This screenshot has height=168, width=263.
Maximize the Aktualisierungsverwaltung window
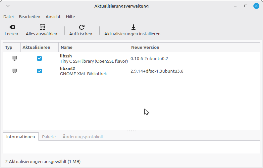246,6
